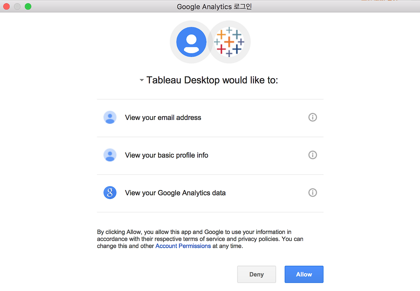
Task: Select the View your basic profile info row
Action: (x=210, y=156)
